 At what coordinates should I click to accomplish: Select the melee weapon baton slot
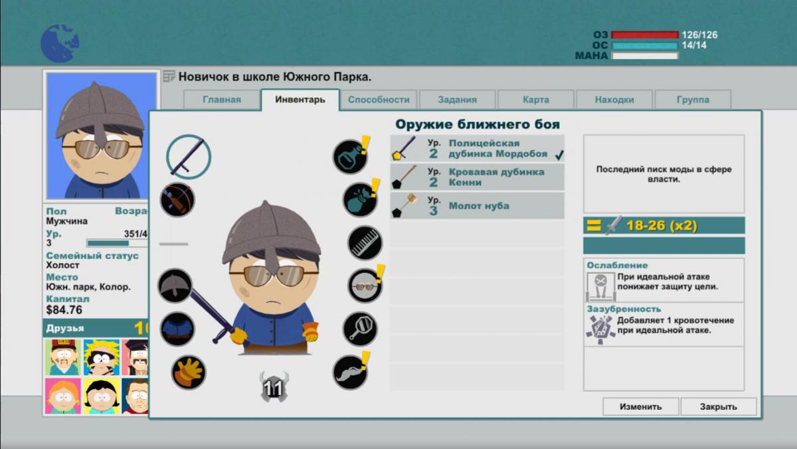(189, 157)
